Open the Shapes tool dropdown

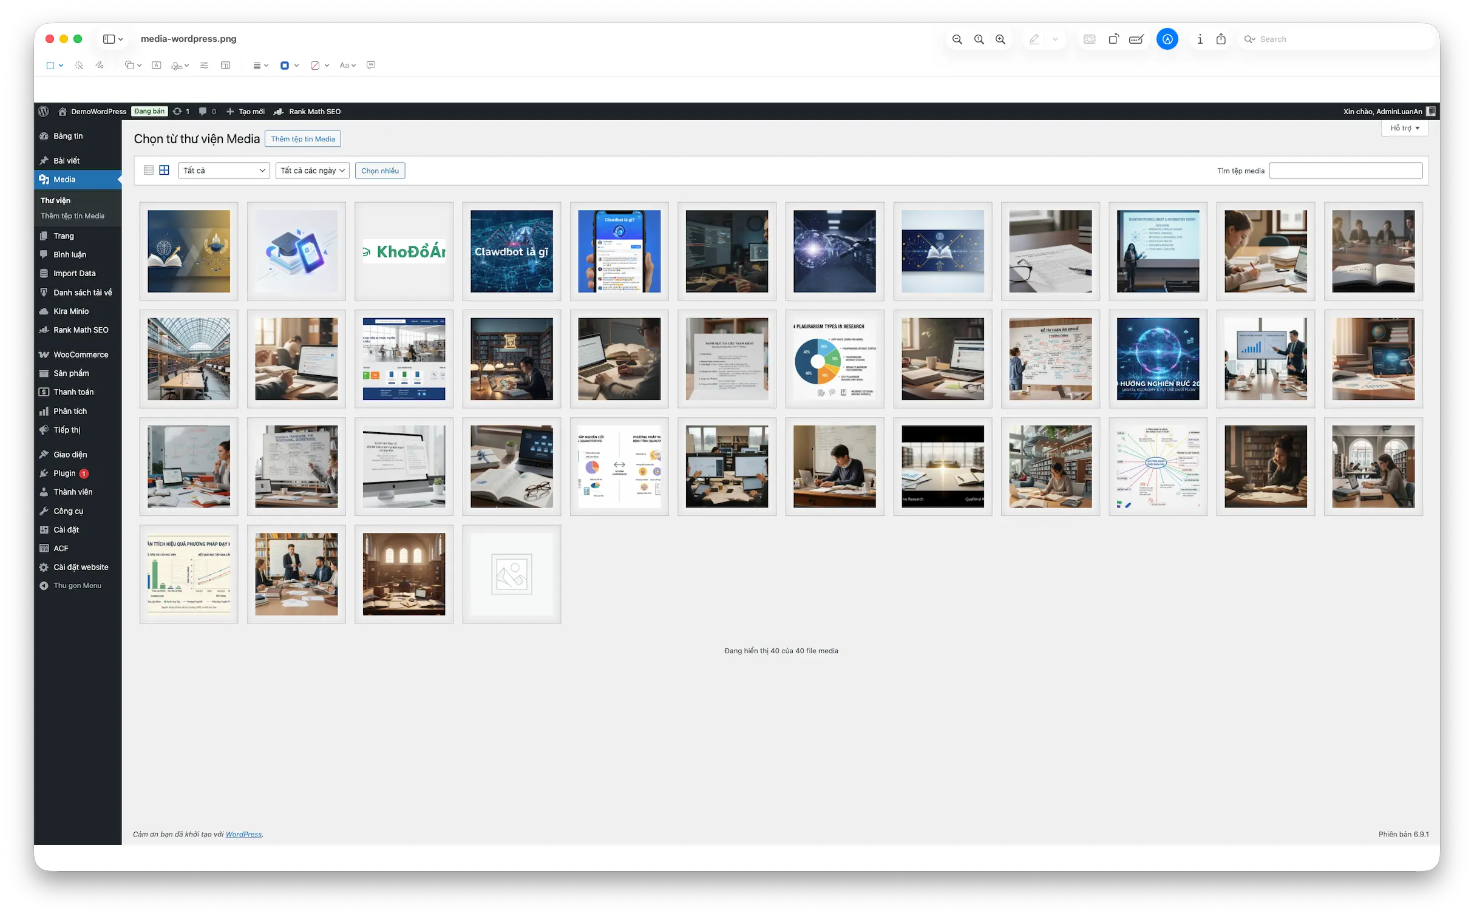(132, 66)
